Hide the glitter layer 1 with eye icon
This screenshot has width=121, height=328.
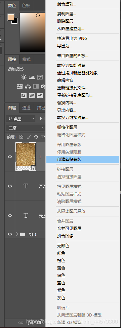coord(10,157)
